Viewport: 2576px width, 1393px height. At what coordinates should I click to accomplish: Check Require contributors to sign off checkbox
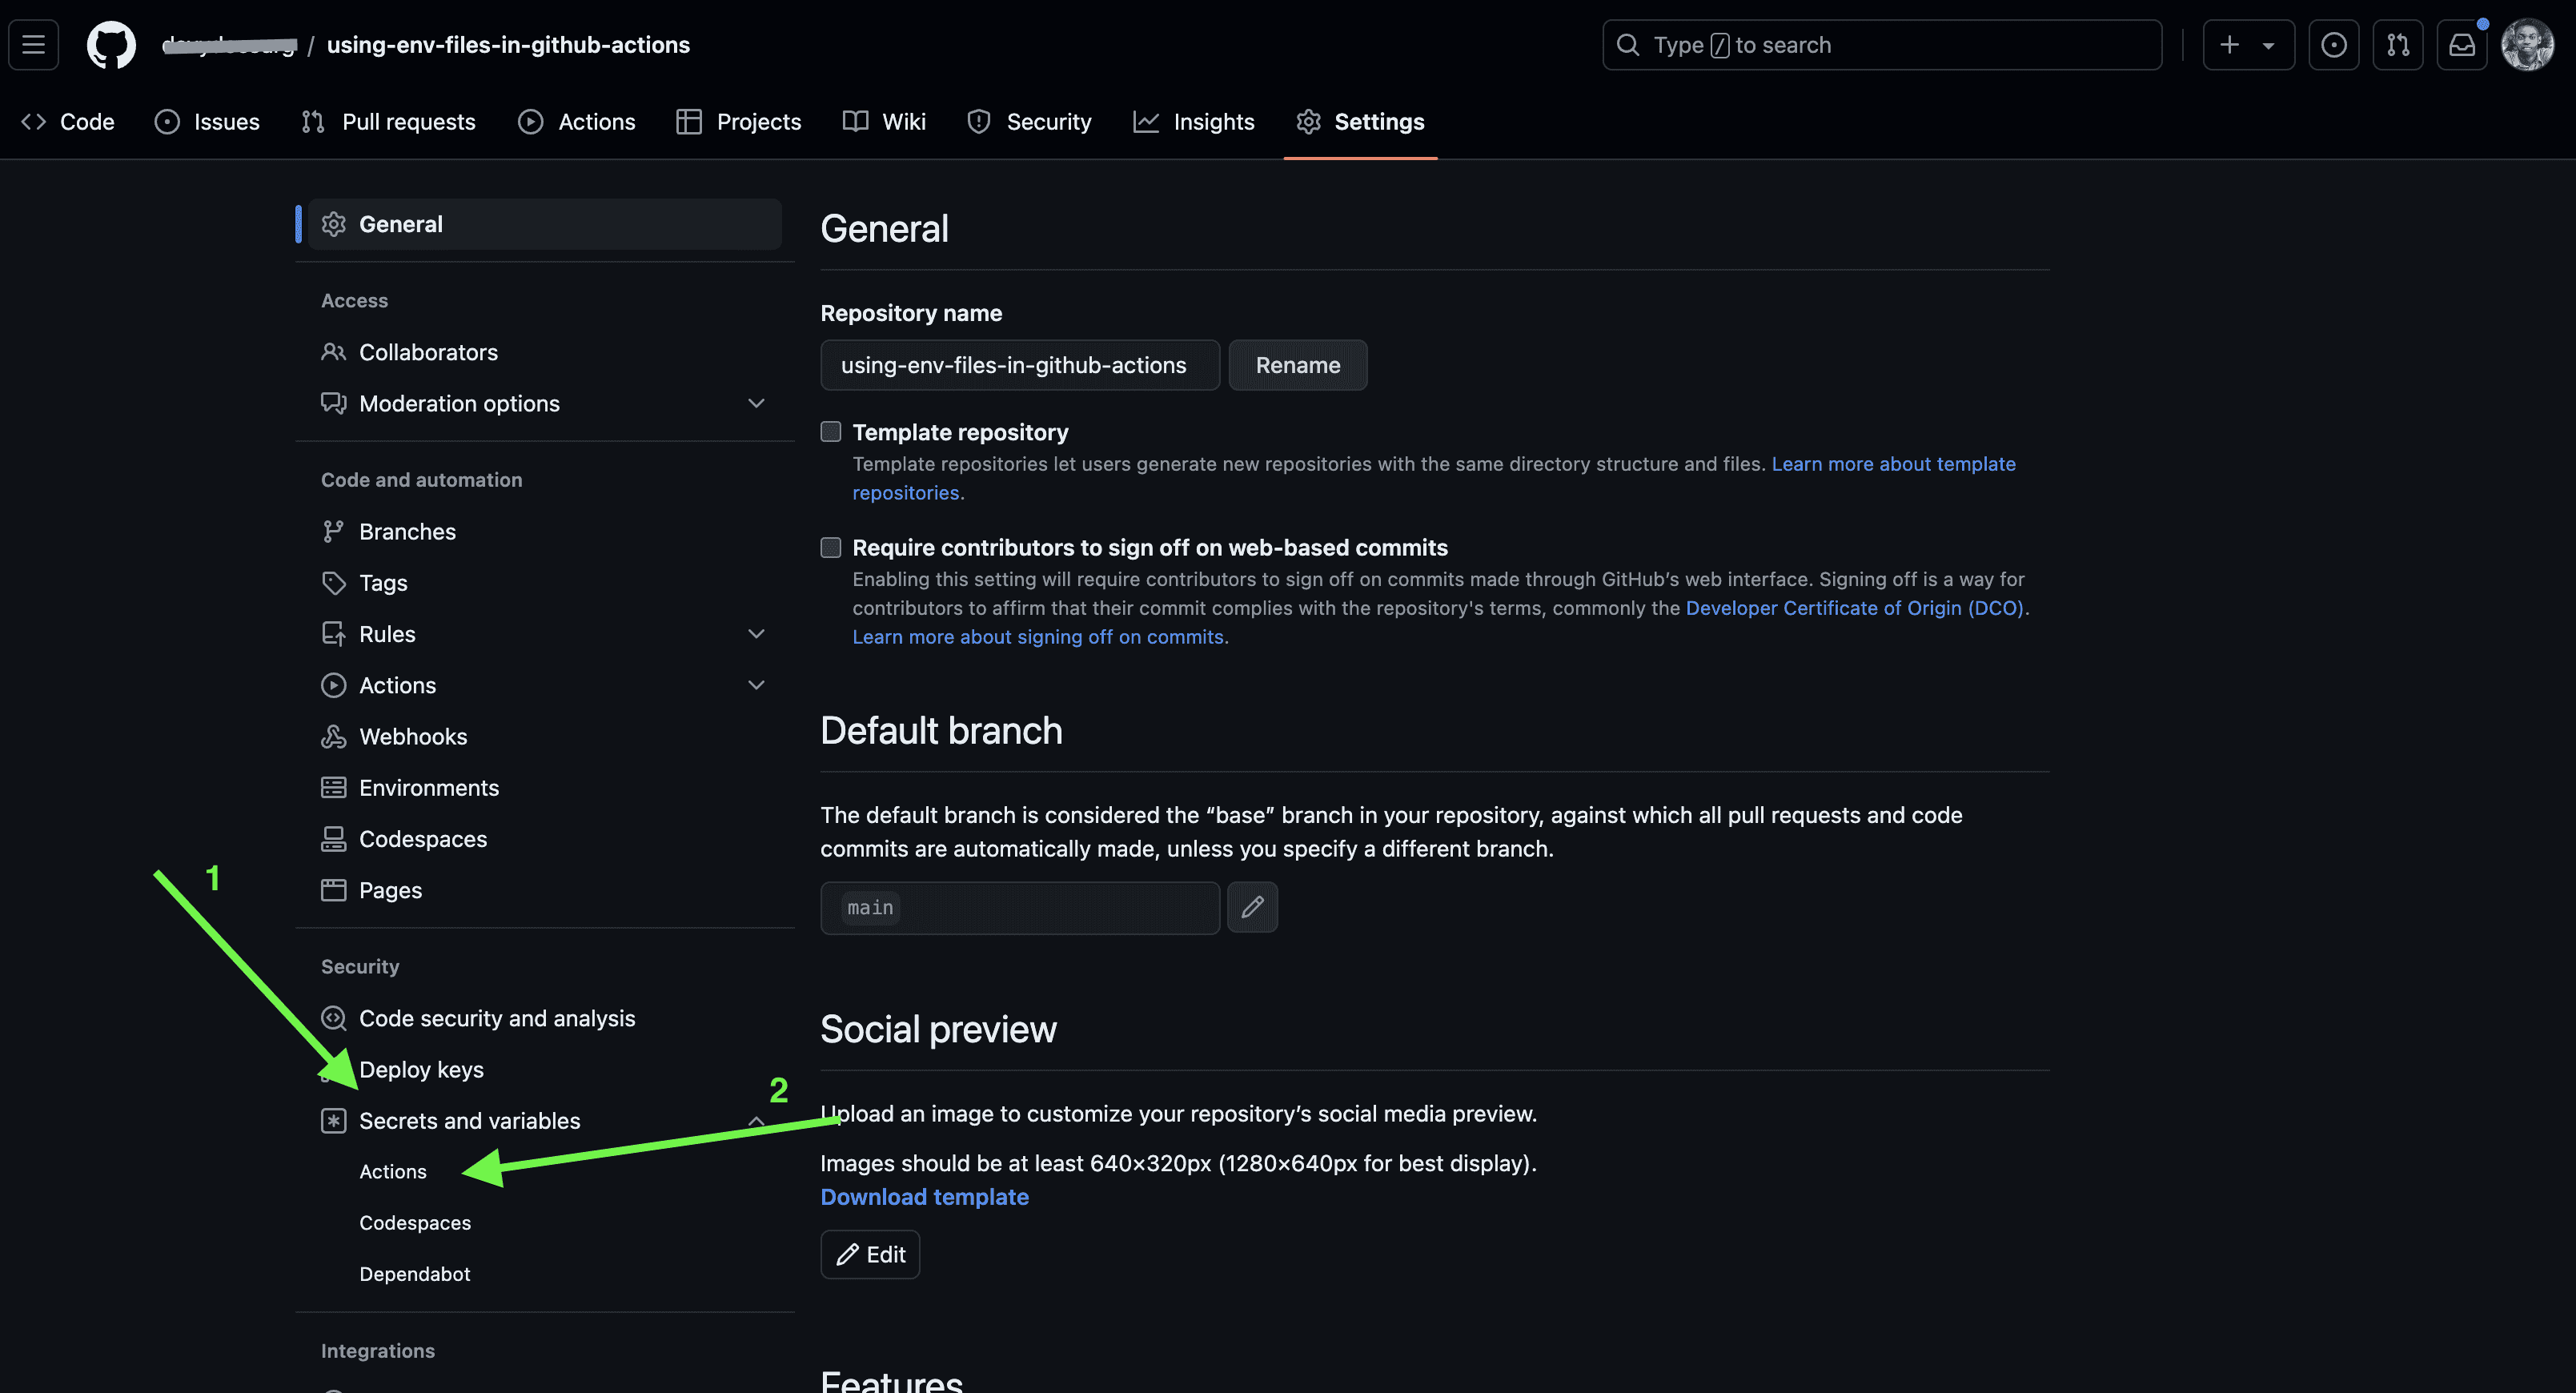(x=830, y=547)
